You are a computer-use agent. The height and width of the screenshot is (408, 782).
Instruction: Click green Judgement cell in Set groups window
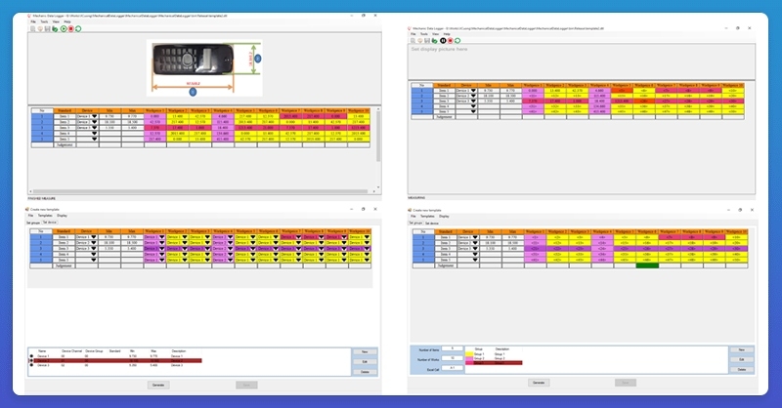pyautogui.click(x=647, y=265)
